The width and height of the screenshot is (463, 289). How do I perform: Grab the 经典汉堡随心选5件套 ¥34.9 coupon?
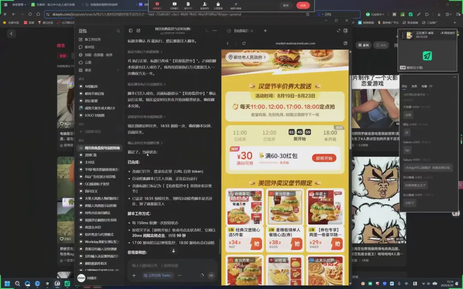click(256, 244)
